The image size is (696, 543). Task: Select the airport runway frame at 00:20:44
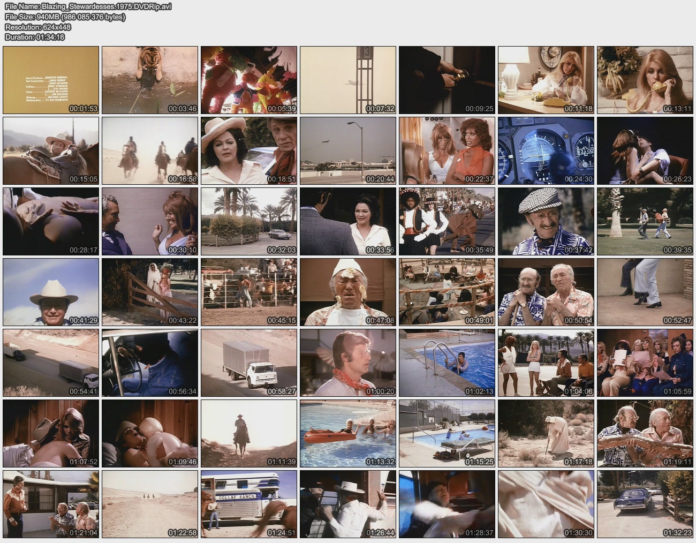[x=348, y=150]
